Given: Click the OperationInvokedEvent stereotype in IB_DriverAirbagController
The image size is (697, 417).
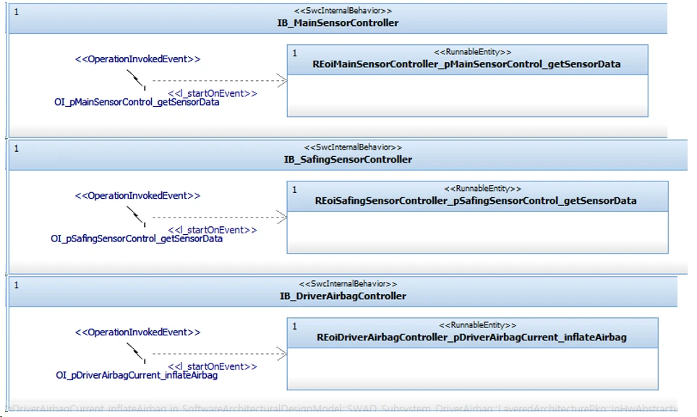Looking at the screenshot, I should [138, 332].
